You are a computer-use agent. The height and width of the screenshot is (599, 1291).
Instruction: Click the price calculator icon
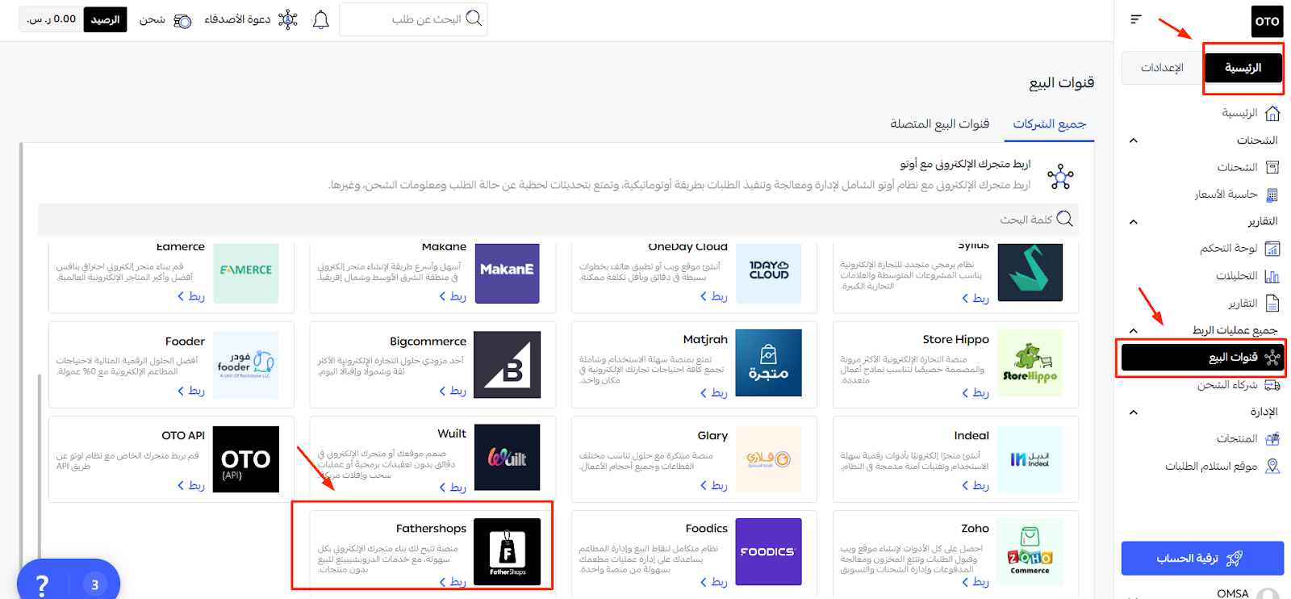tap(1272, 195)
